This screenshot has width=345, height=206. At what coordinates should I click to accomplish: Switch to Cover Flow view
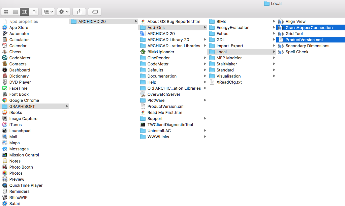[34, 12]
